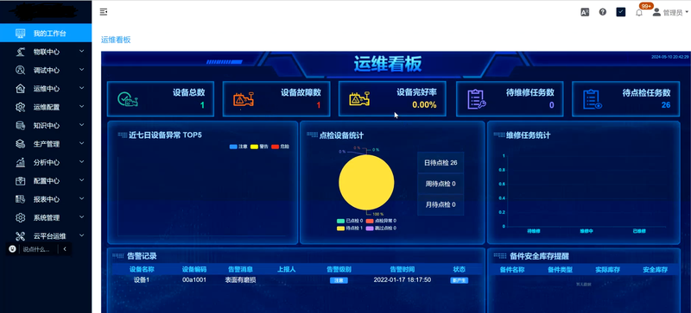Click the 日待点检 26 button
Viewport: 691px width, 313px height.
point(441,162)
